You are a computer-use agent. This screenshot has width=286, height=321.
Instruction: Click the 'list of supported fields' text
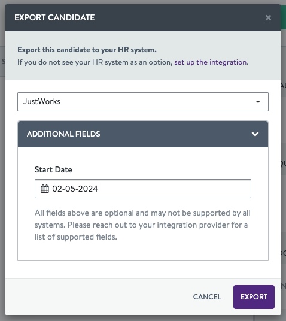[76, 237]
